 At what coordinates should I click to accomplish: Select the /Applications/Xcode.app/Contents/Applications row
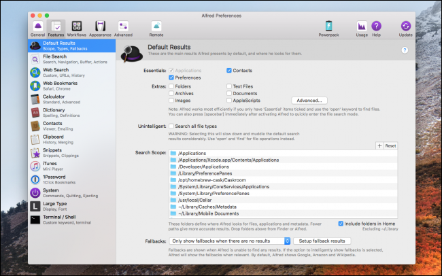pos(283,160)
